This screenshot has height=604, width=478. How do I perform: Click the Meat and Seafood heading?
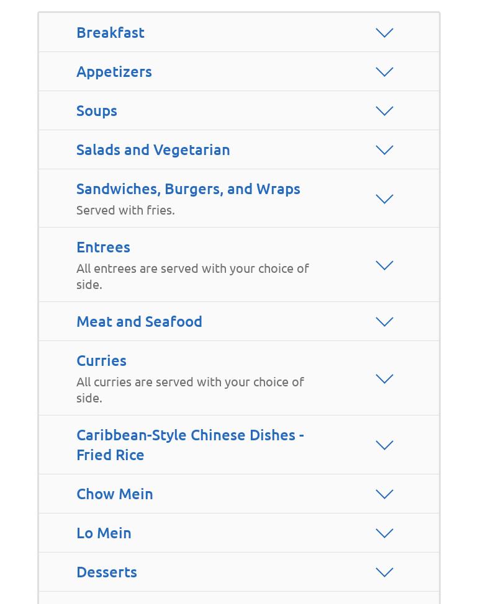[139, 321]
